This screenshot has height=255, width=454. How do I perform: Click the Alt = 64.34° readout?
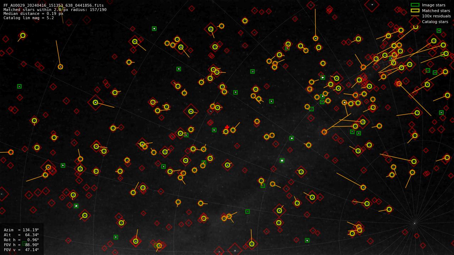coord(21,235)
